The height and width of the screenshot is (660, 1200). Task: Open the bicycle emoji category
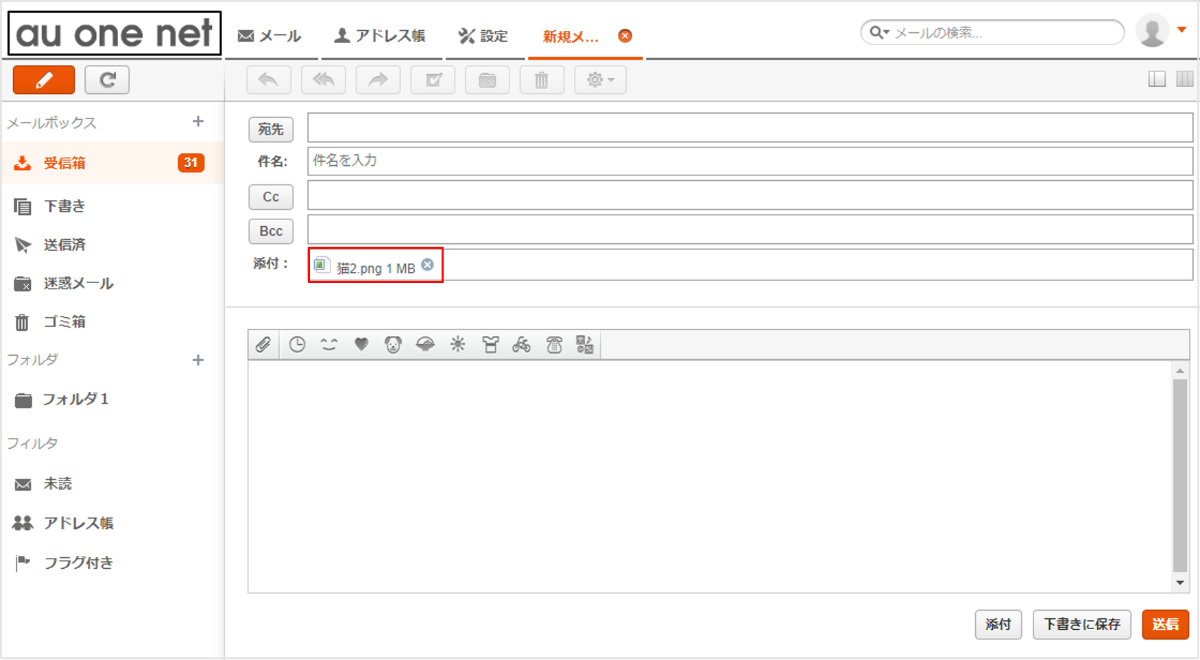click(x=521, y=345)
